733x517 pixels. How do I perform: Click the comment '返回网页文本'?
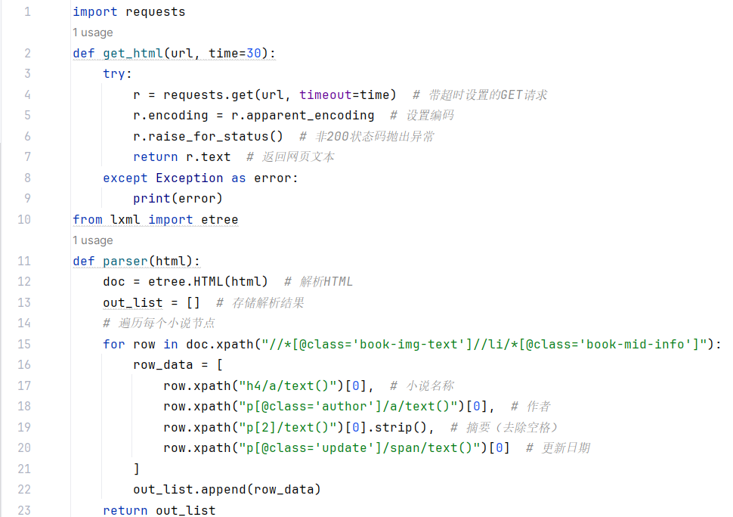point(291,157)
